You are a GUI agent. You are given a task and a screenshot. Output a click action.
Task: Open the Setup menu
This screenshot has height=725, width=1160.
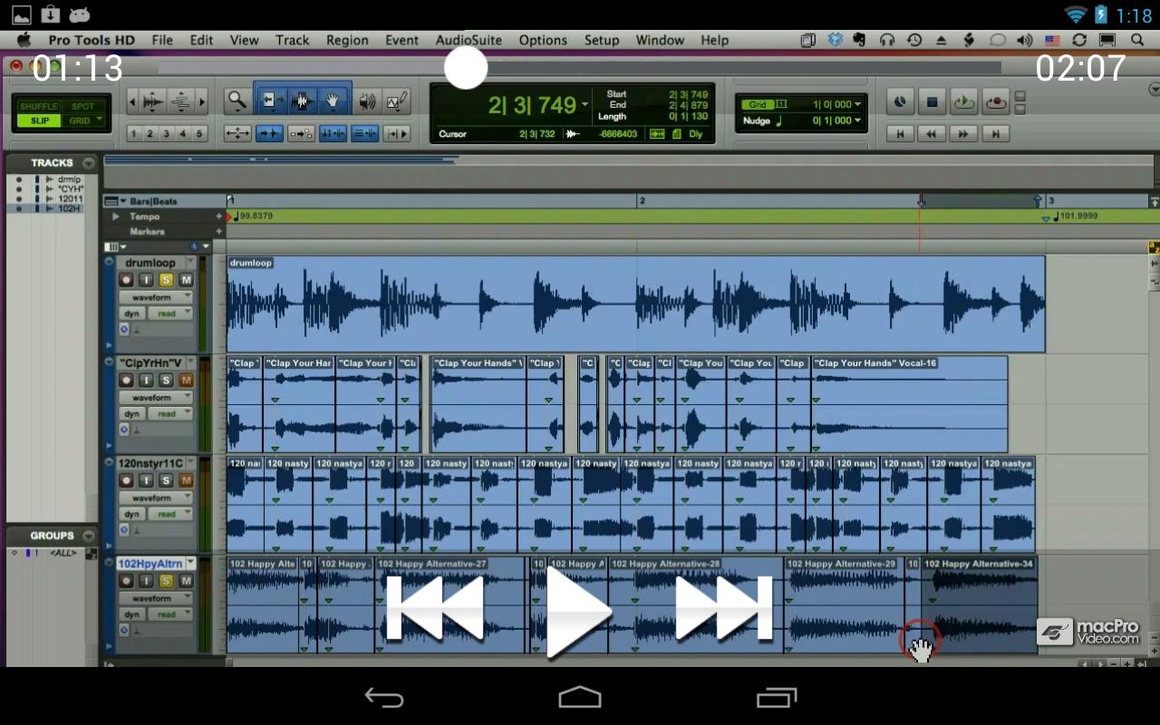coord(602,40)
